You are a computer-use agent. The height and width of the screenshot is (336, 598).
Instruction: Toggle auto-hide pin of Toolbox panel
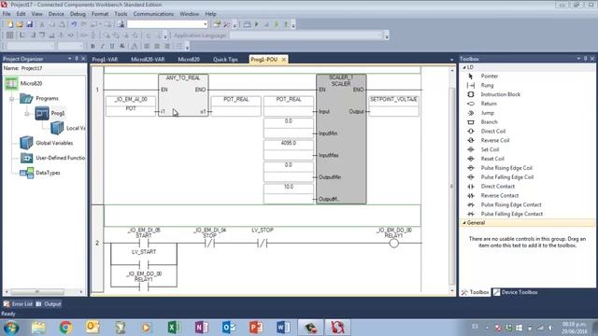coord(586,59)
